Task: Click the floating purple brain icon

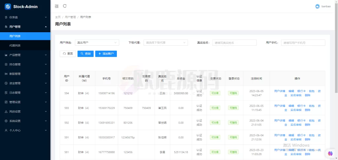Action: pyautogui.click(x=330, y=153)
